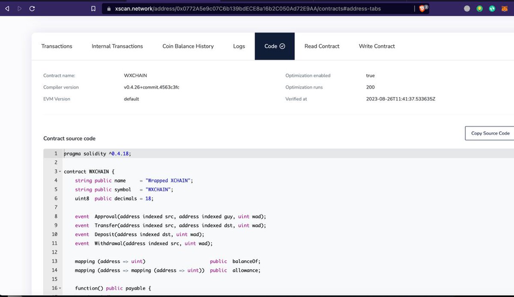The width and height of the screenshot is (514, 297).
Task: Click the Optimization enabled label
Action: point(308,76)
